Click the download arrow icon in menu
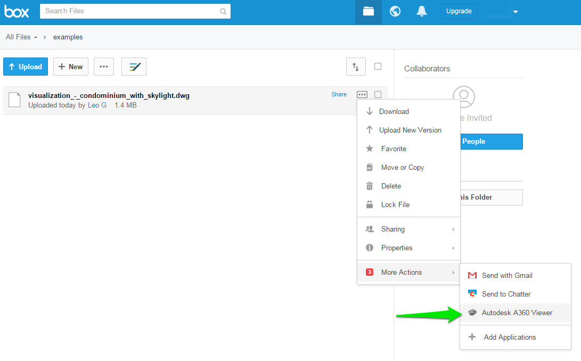This screenshot has height=361, width=581. (370, 111)
